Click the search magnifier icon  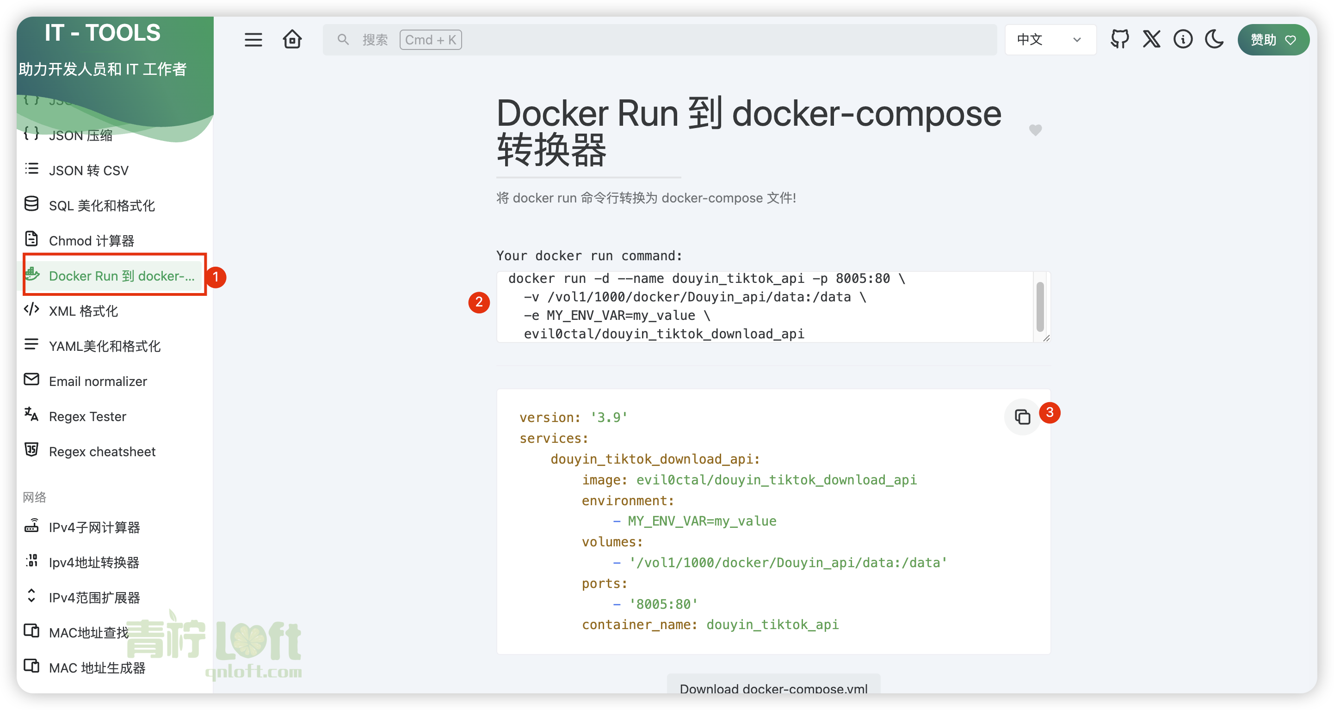coord(343,40)
